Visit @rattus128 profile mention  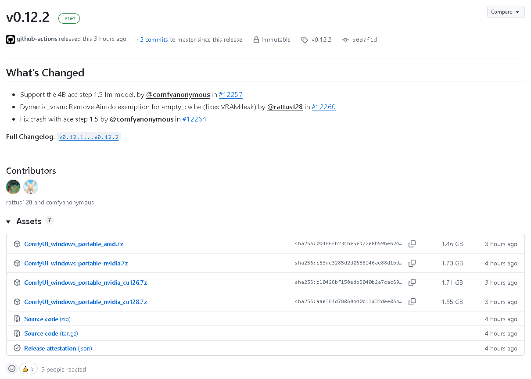click(x=285, y=107)
